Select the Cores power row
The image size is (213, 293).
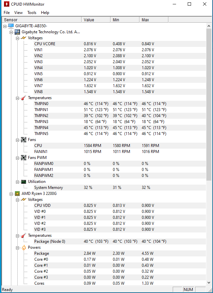[120, 283]
